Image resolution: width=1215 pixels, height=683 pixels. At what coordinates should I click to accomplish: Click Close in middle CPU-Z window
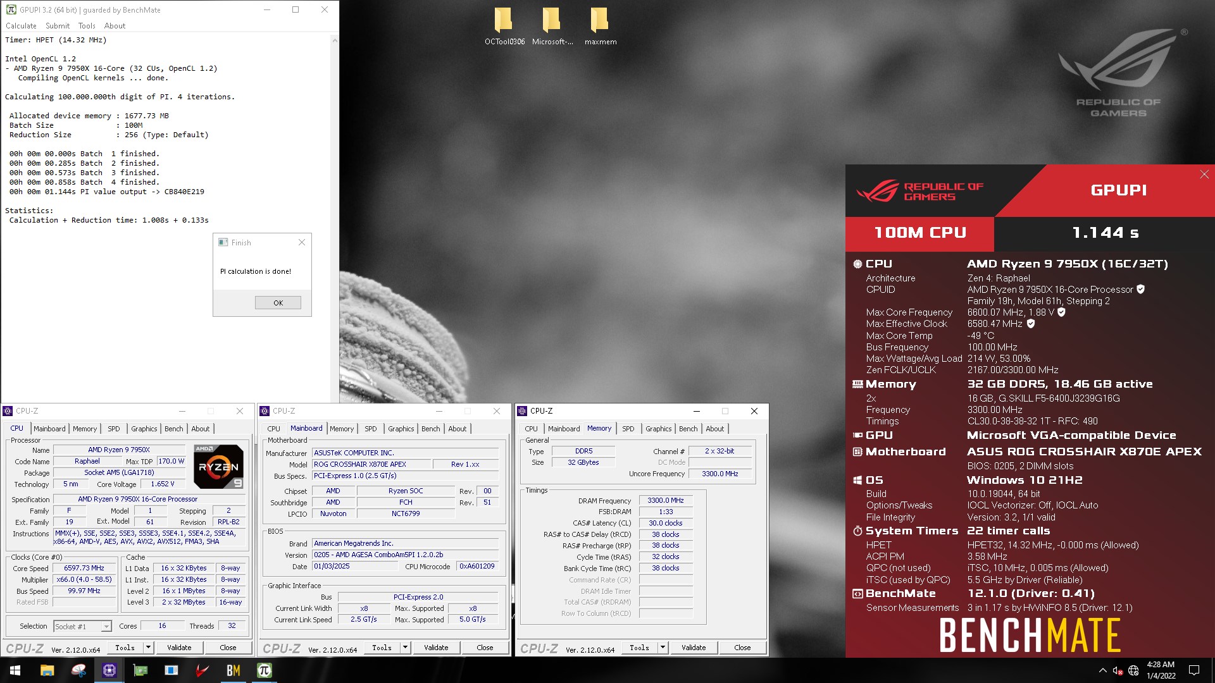click(485, 648)
